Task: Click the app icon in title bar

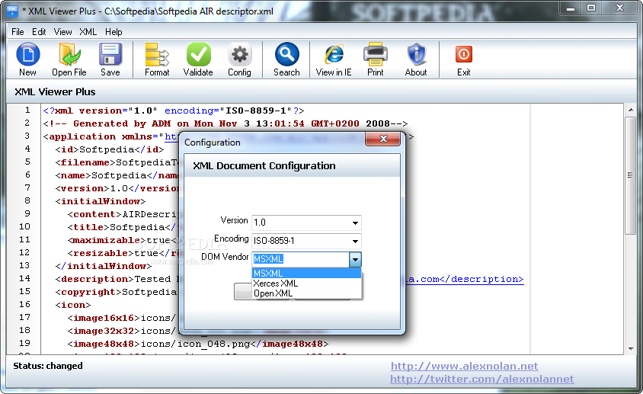Action: click(x=13, y=11)
